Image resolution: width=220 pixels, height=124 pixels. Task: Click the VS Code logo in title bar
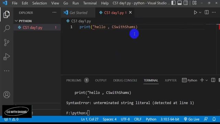pyautogui.click(x=5, y=3)
